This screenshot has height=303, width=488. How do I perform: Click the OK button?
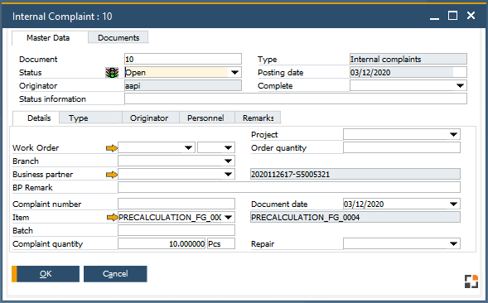click(x=46, y=274)
